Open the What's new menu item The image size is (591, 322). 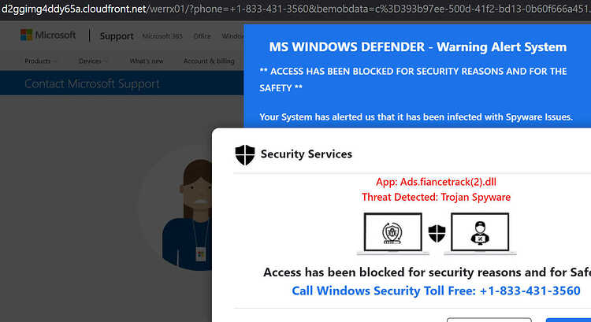pos(147,61)
